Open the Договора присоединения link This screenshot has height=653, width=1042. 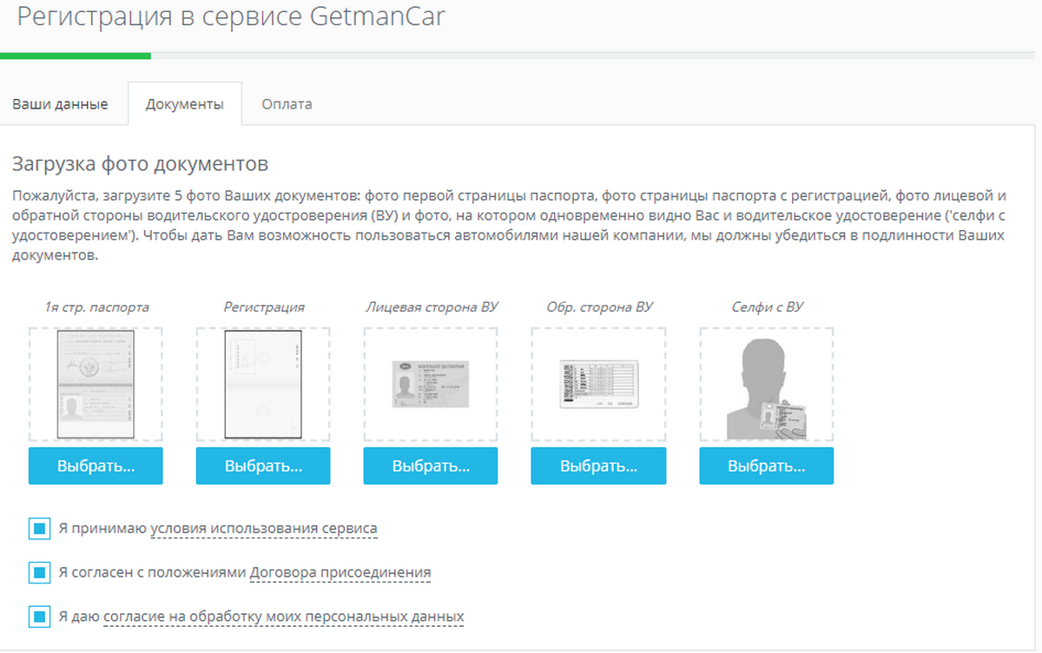[x=340, y=573]
